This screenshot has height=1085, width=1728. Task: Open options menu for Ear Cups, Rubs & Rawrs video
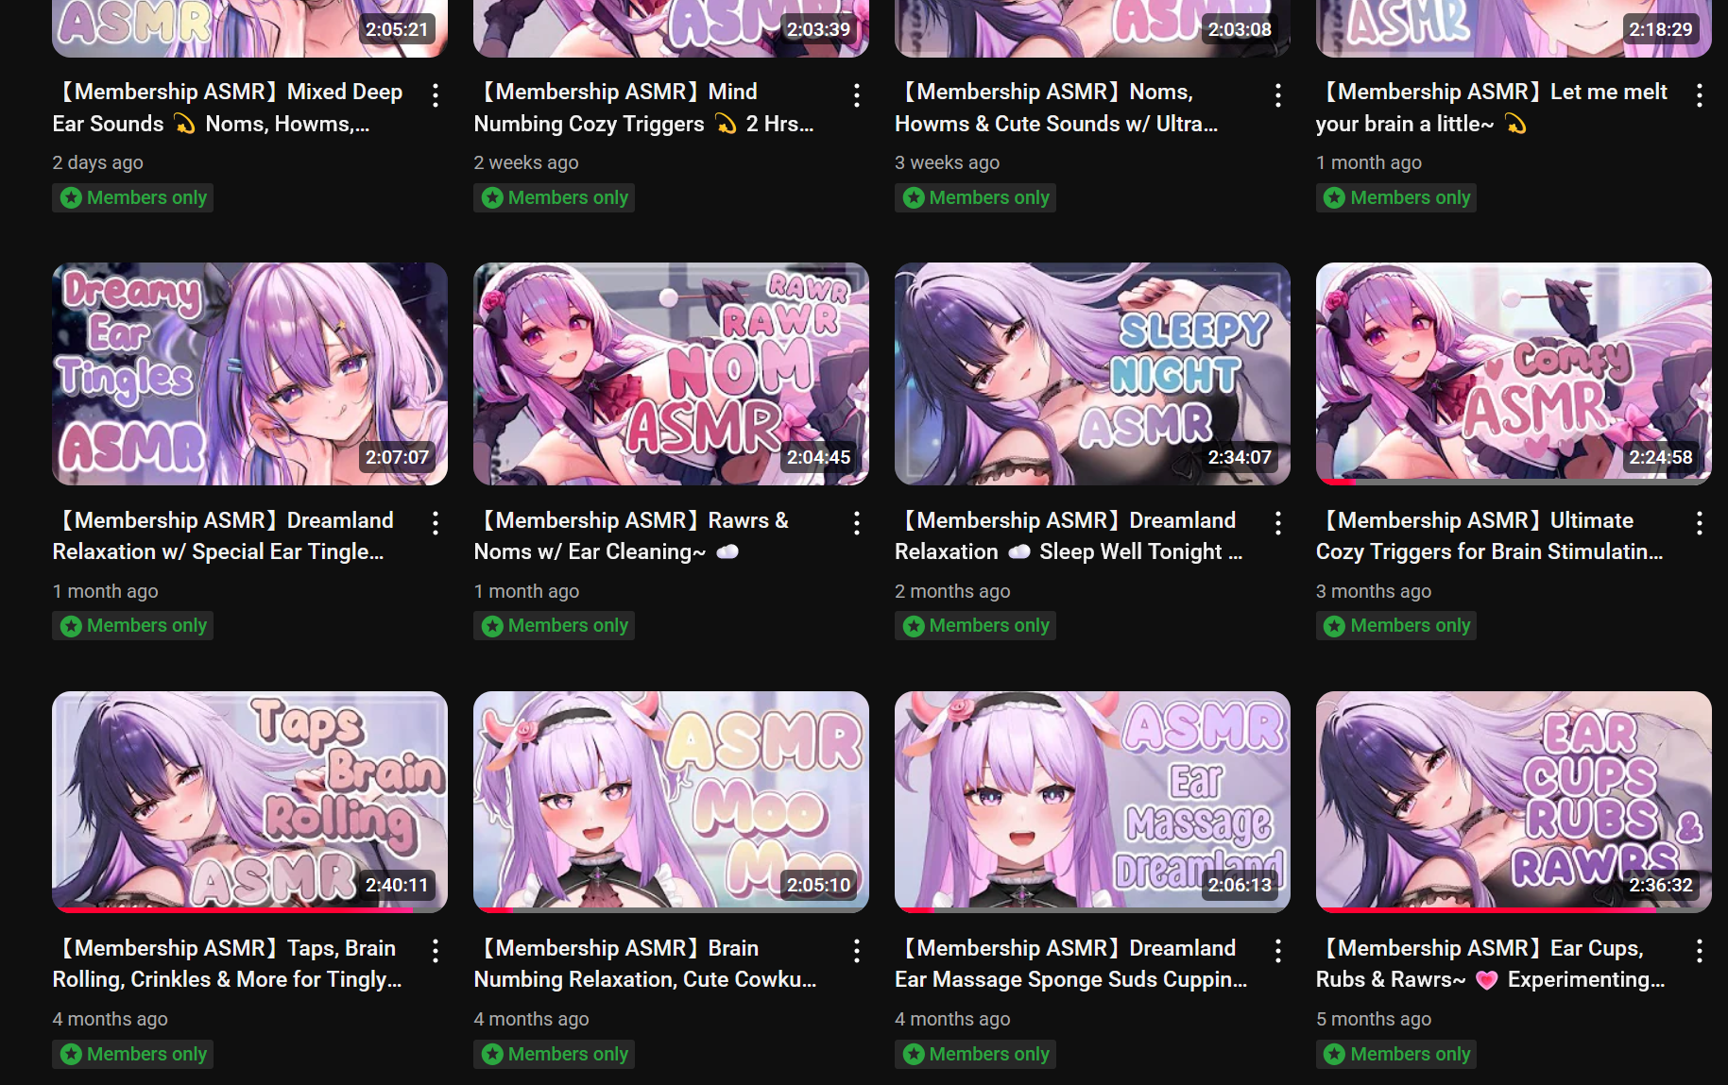pos(1700,951)
